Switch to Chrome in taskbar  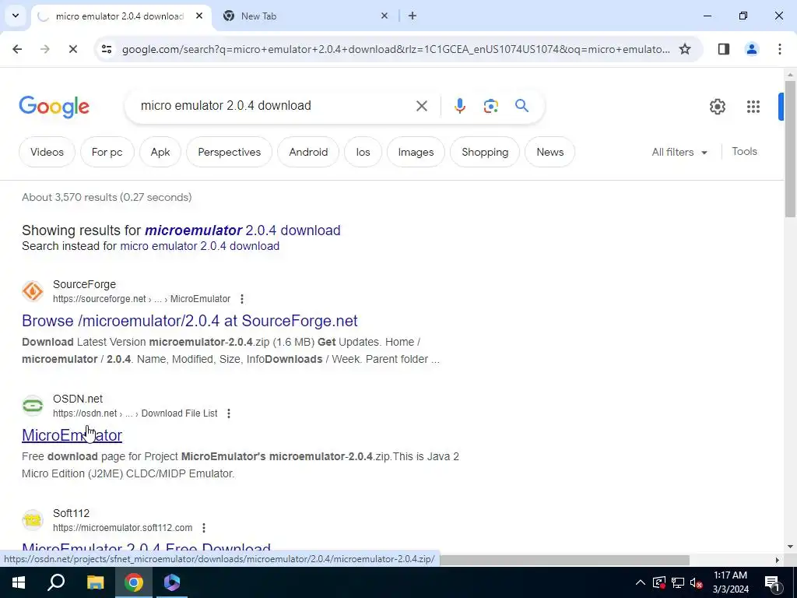coord(134,582)
